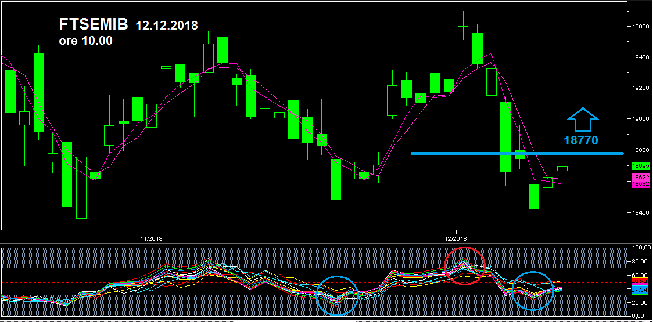This screenshot has width=653, height=322.
Task: Click the 18400 price axis label
Action: tap(640, 212)
